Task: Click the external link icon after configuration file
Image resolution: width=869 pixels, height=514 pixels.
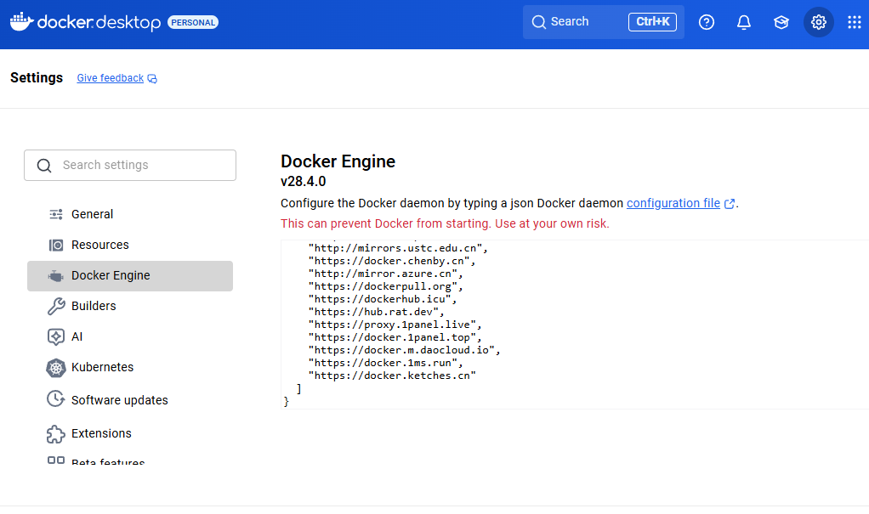Action: pyautogui.click(x=730, y=204)
